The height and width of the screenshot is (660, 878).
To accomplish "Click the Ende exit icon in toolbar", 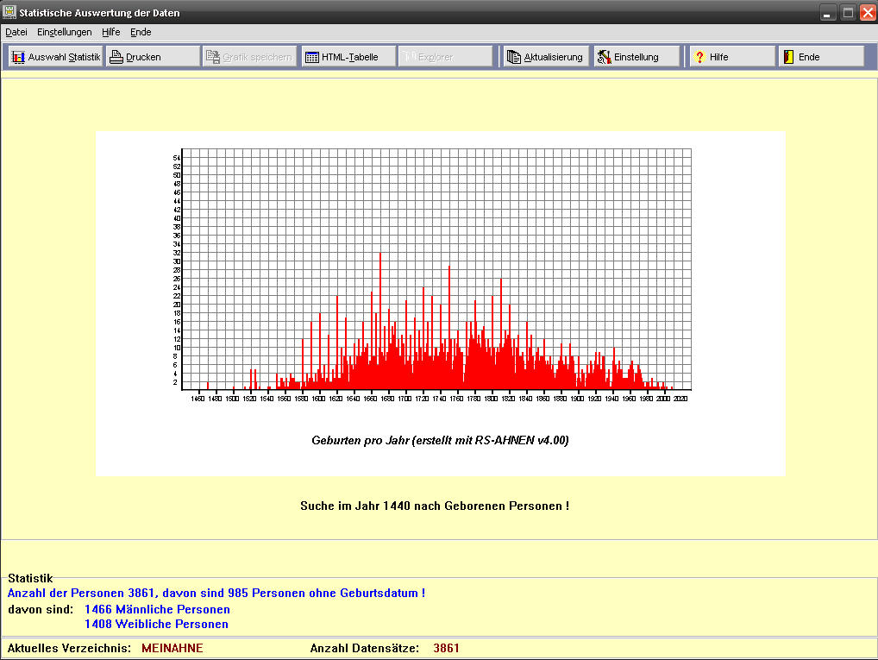I will coord(788,57).
